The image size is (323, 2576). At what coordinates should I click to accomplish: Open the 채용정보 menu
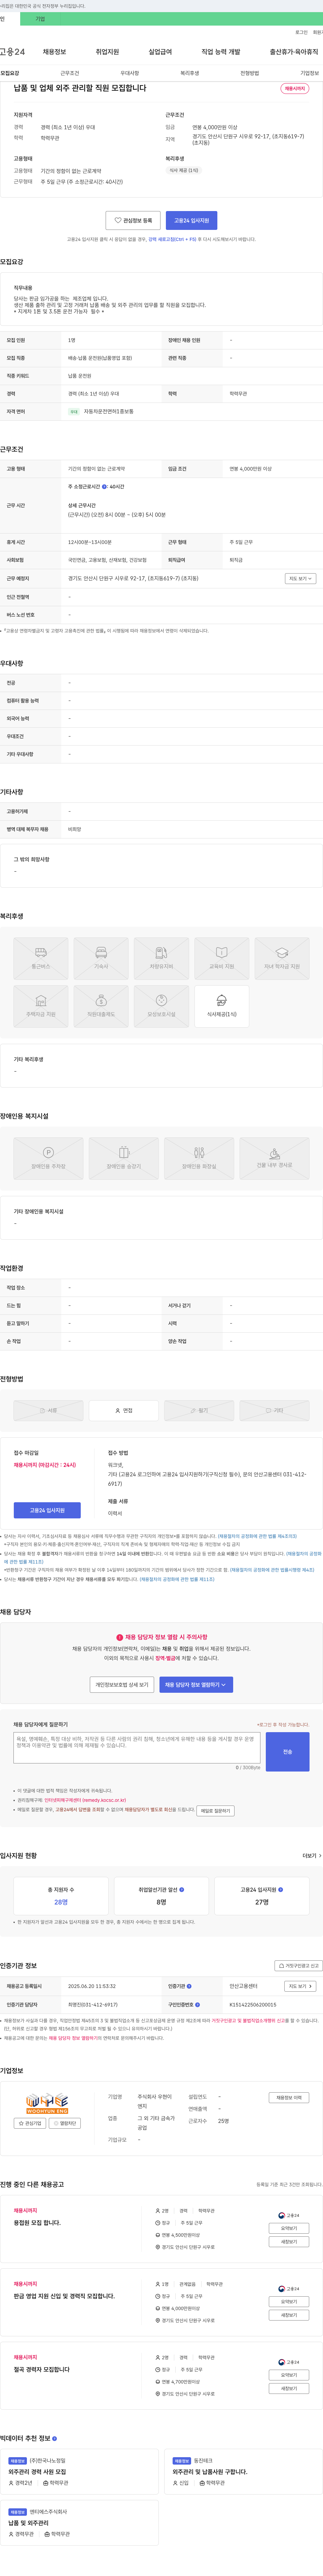(x=54, y=52)
